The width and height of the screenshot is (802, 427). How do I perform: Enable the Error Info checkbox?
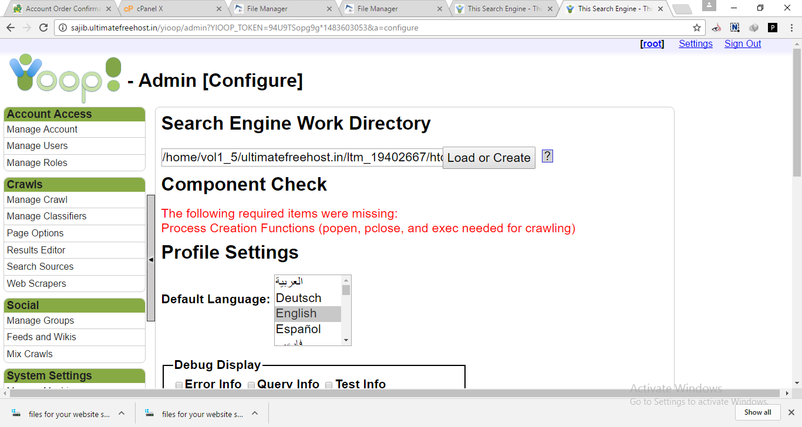179,385
